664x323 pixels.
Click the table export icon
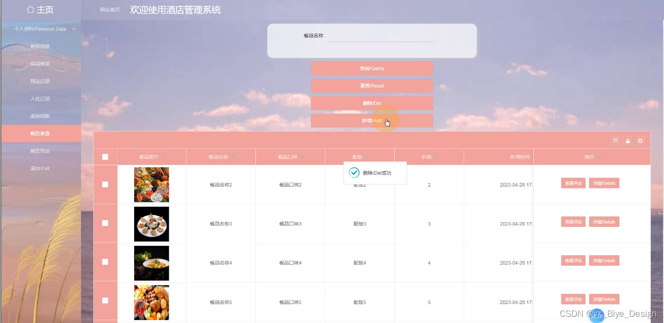(628, 140)
